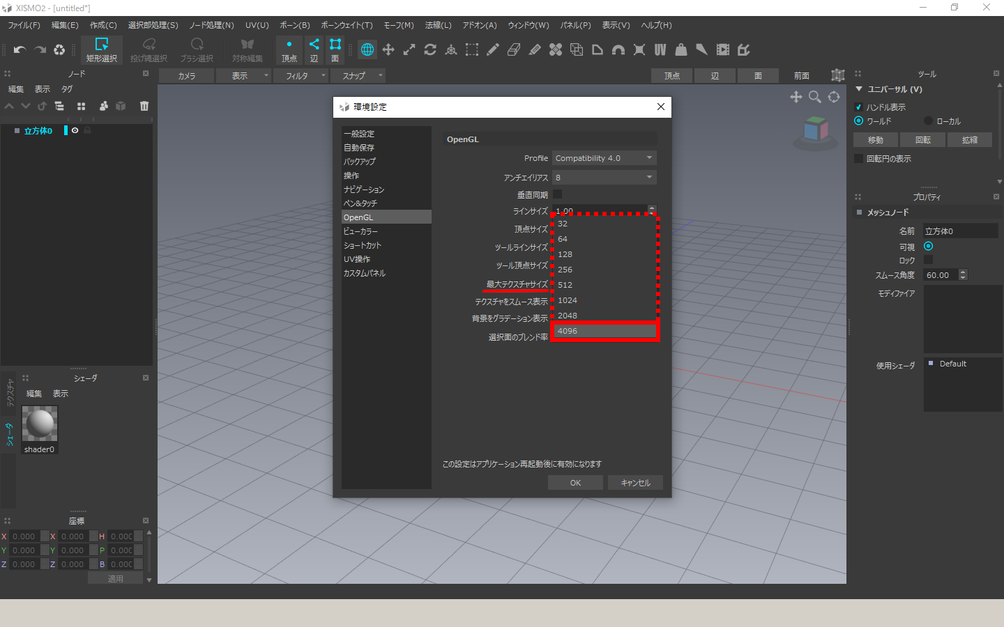Click the bandage patch tool icon
The height and width of the screenshot is (627, 1004).
556,49
